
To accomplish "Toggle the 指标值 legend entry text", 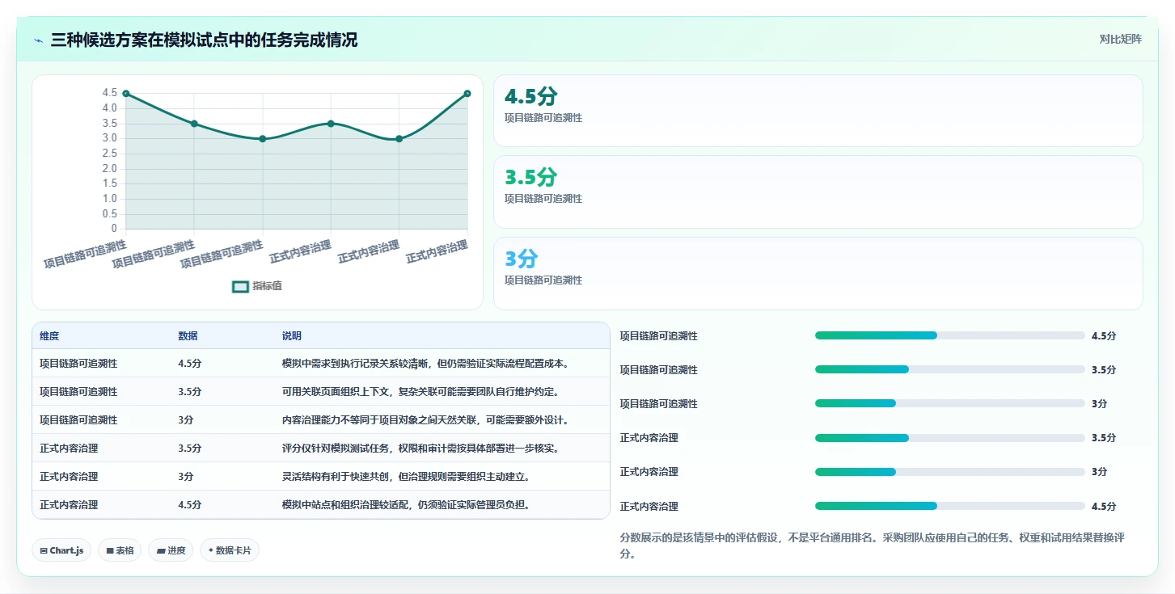I will 267,286.
